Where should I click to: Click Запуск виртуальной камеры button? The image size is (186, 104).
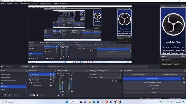(153, 82)
